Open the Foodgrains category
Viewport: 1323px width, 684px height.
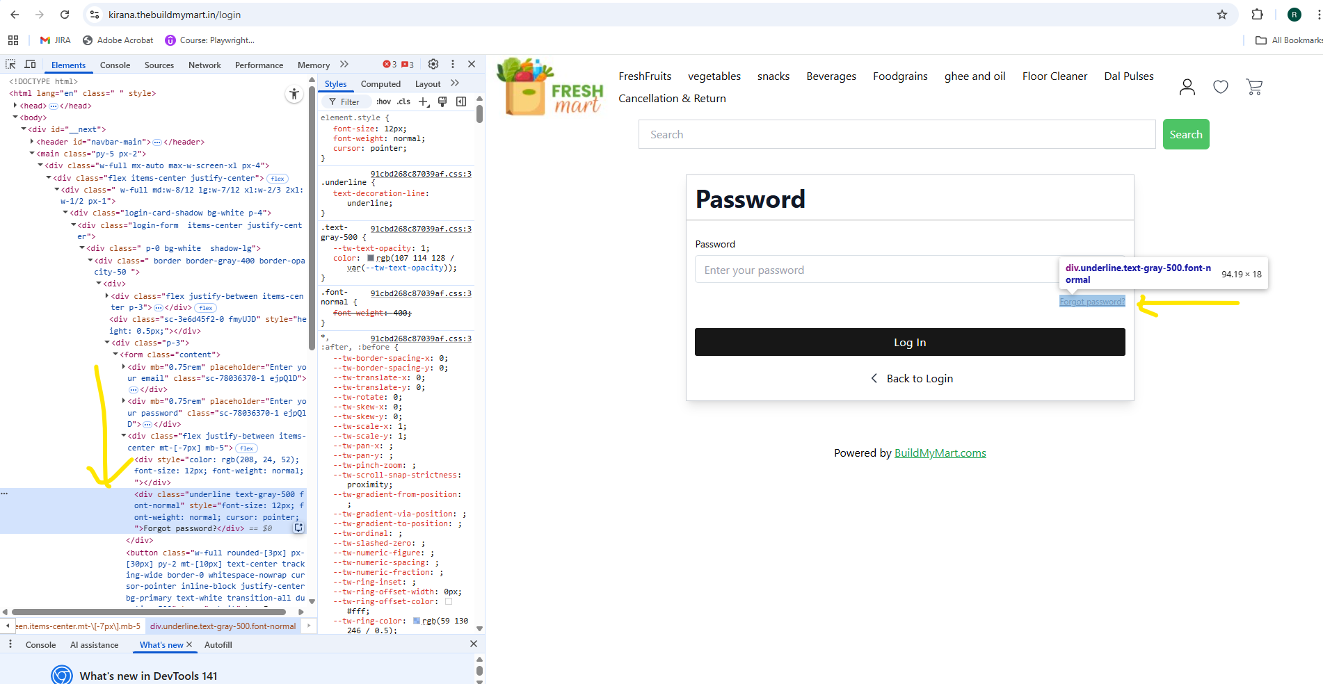point(900,76)
